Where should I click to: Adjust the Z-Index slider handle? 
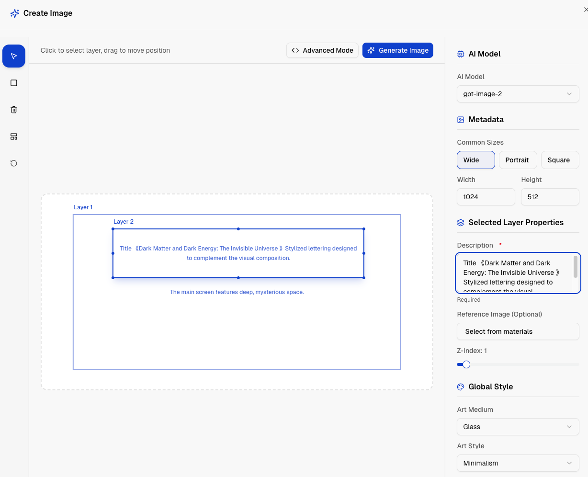[x=466, y=364]
